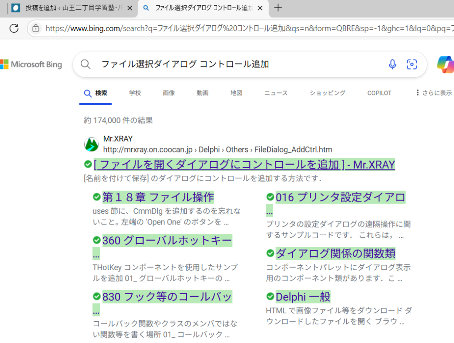The image size is (454, 343).
Task: Select the 画像 search tab
Action: click(x=169, y=93)
